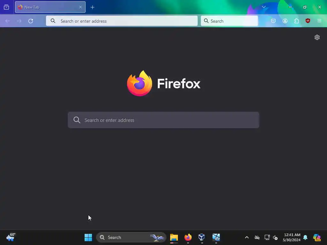This screenshot has height=245, width=327.
Task: Click the back navigation arrow
Action: coord(8,21)
